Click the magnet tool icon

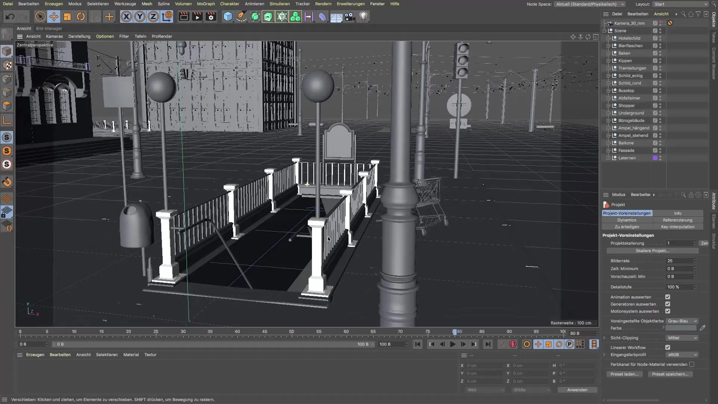click(x=7, y=182)
